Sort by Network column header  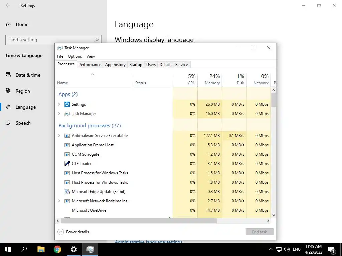(x=259, y=80)
